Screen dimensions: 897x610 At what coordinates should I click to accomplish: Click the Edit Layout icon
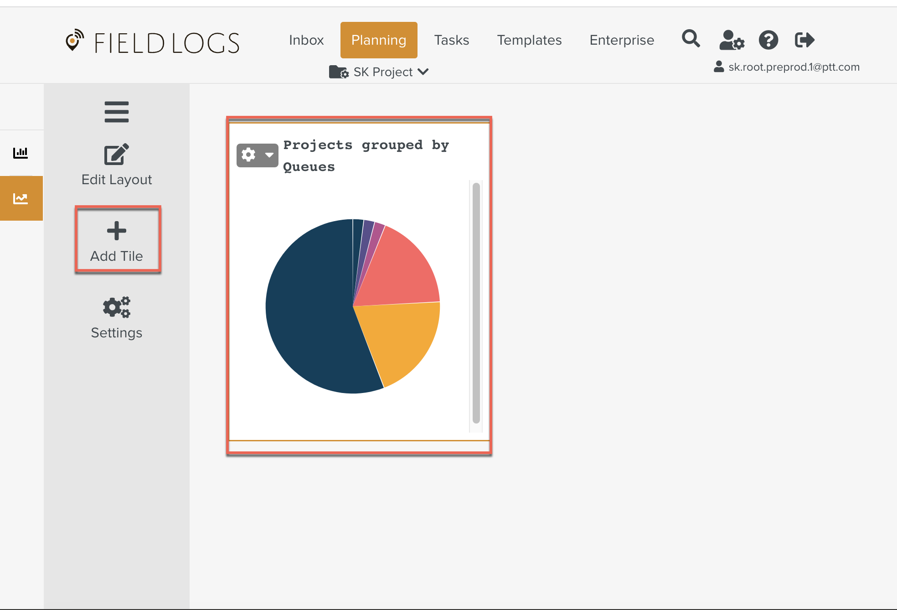click(x=116, y=155)
